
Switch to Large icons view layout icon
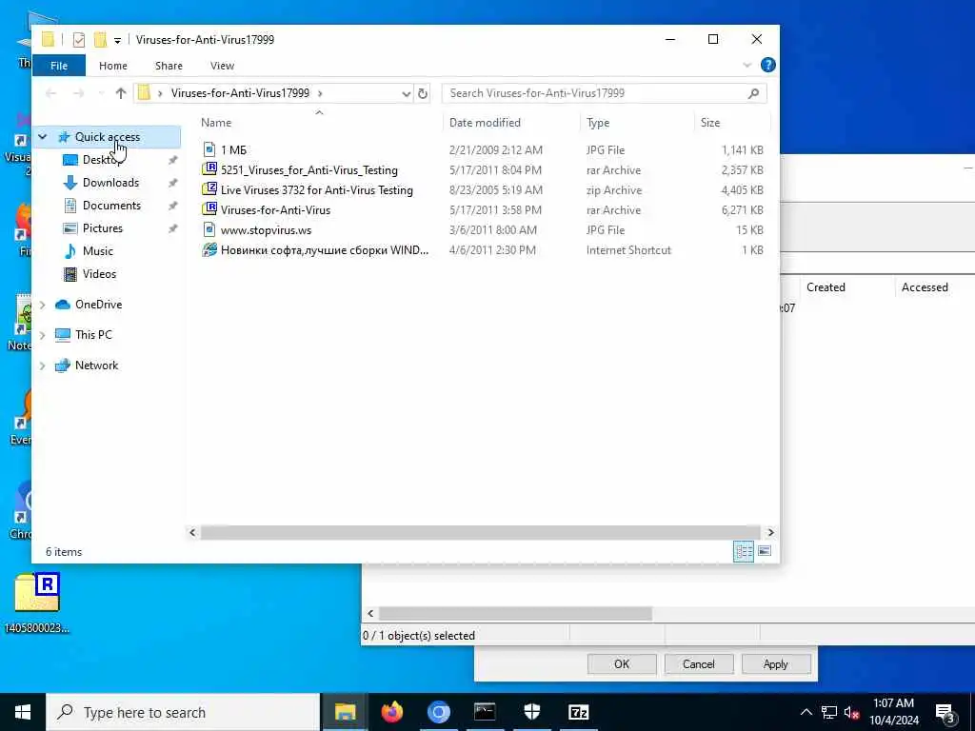tap(765, 551)
